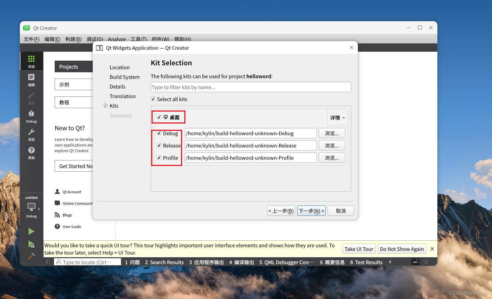Open 帮助(H) menu
The height and width of the screenshot is (299, 492).
point(183,39)
